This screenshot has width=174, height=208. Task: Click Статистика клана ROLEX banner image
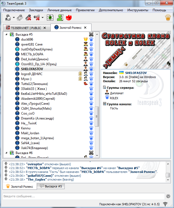(x=136, y=50)
